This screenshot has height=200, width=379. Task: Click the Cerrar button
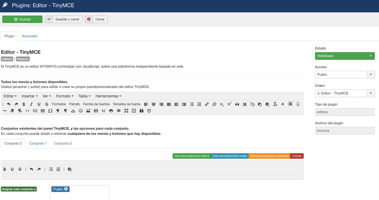point(96,19)
